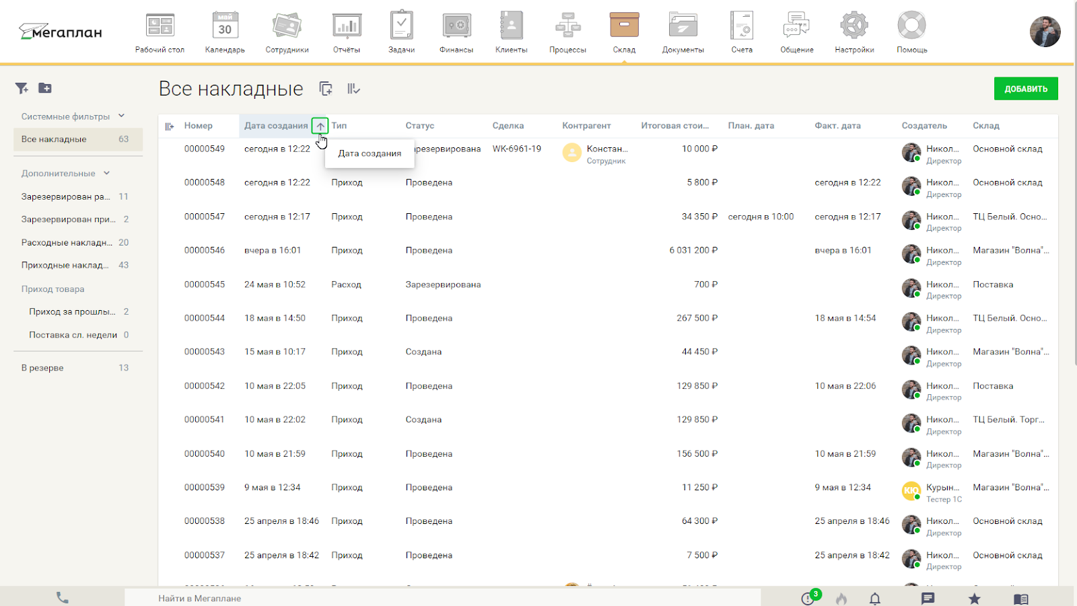
Task: Click the phone icon in bottom bar
Action: (x=63, y=597)
